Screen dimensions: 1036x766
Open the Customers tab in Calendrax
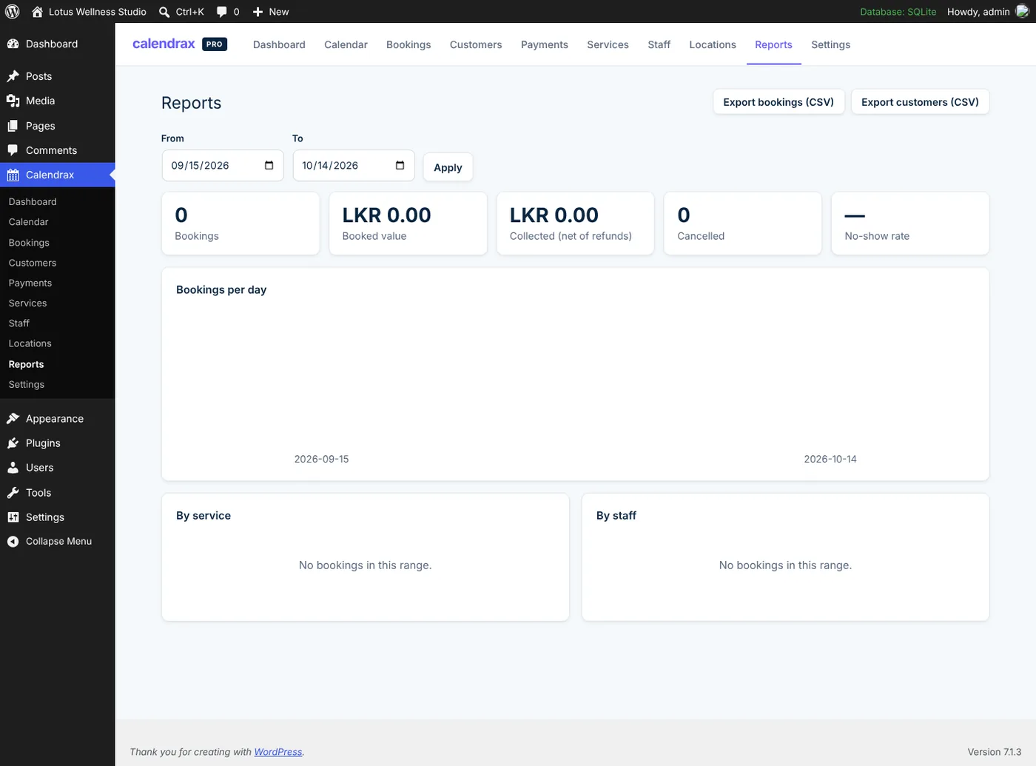pos(476,44)
